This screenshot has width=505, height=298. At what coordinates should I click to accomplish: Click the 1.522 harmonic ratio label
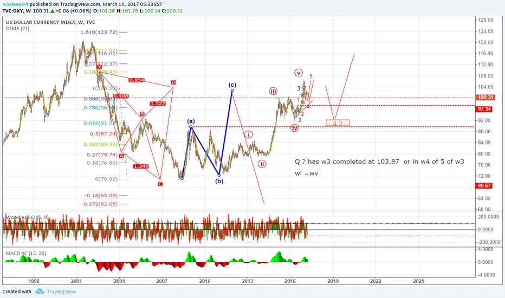(x=158, y=103)
